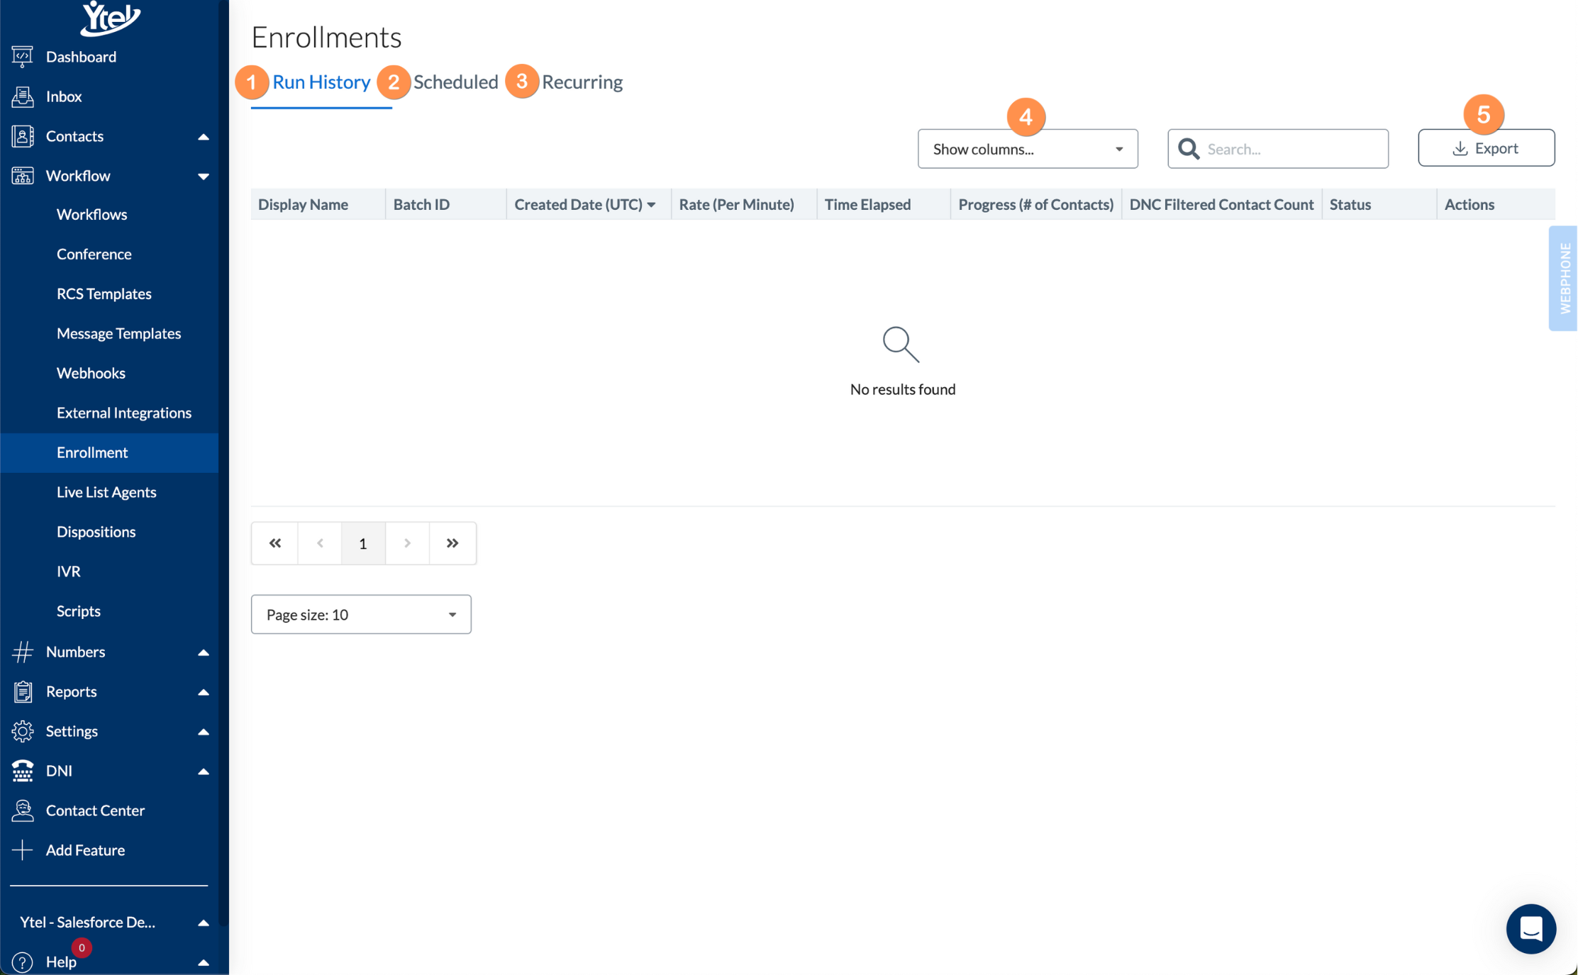Open the Page size dropdown
The width and height of the screenshot is (1578, 975).
click(x=360, y=614)
